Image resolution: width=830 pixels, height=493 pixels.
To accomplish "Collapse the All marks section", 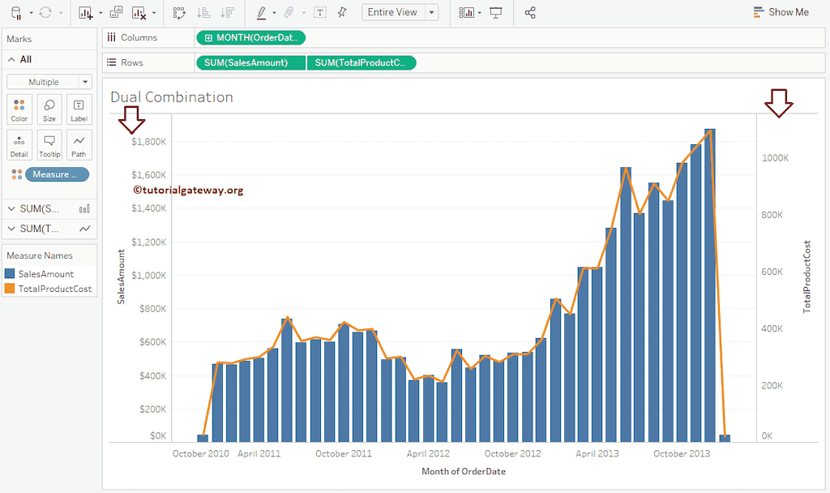I will coord(12,59).
